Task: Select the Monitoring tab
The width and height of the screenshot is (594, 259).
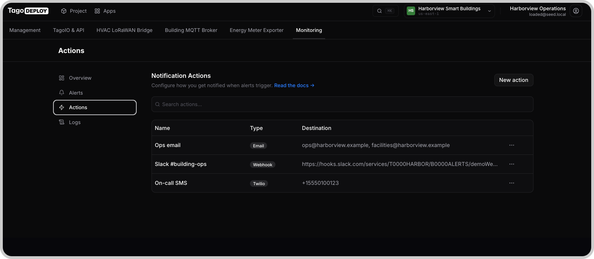Action: (x=309, y=30)
